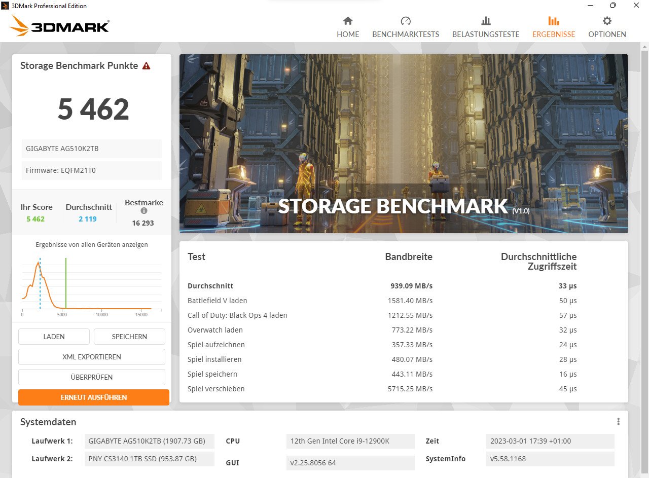Click the Belastungsteste bar chart icon

pos(486,21)
